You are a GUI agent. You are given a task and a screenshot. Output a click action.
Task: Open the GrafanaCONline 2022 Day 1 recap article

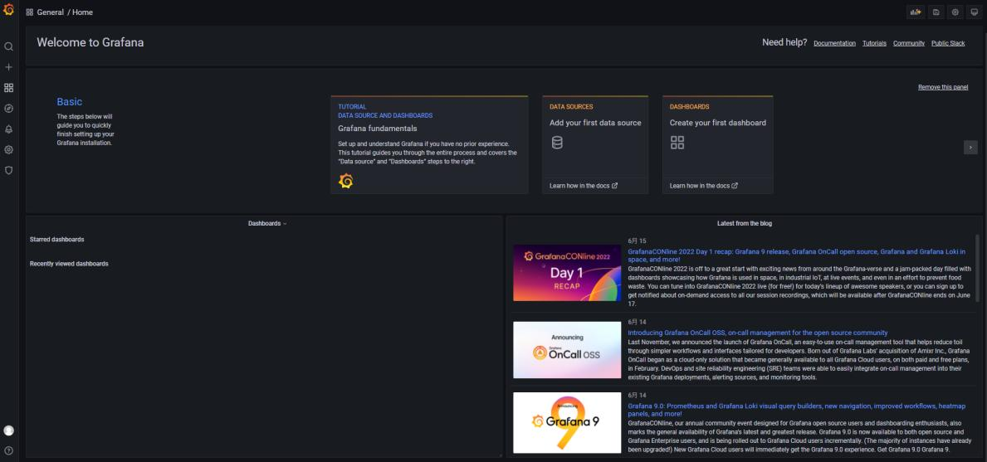pos(797,255)
